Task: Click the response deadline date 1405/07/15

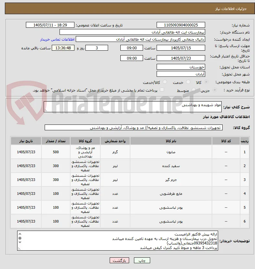Action: click(181, 48)
